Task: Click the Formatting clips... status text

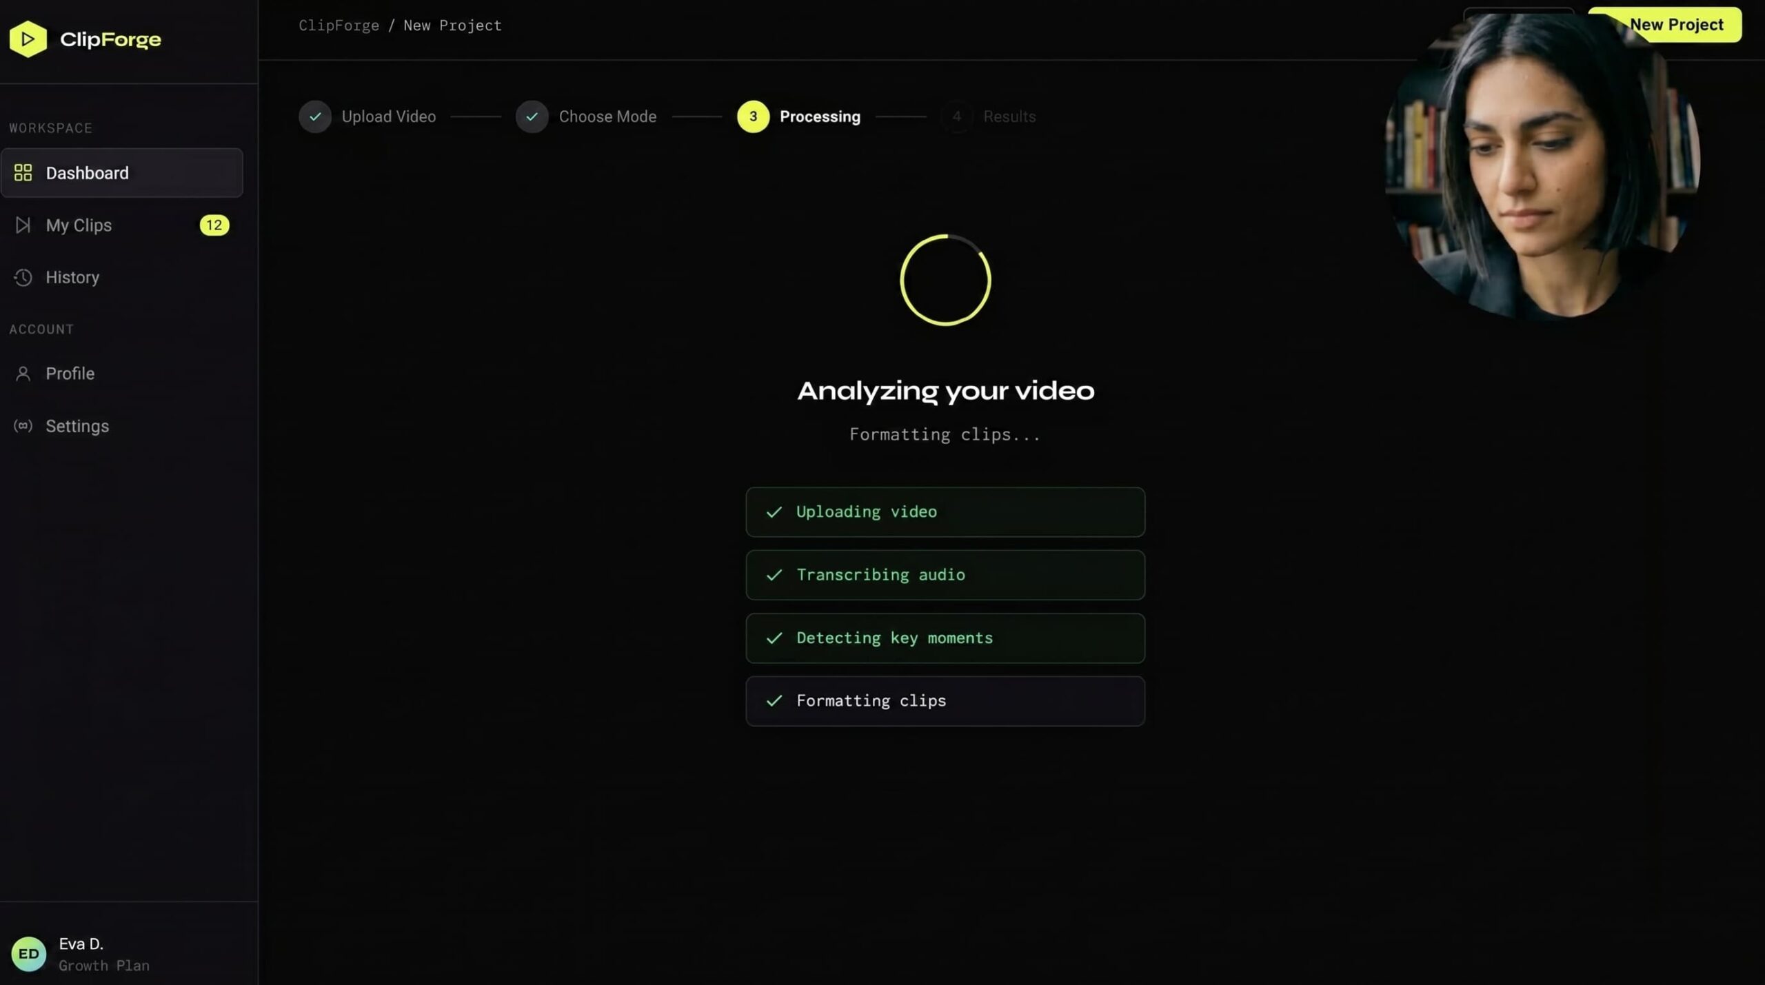Action: tap(945, 434)
